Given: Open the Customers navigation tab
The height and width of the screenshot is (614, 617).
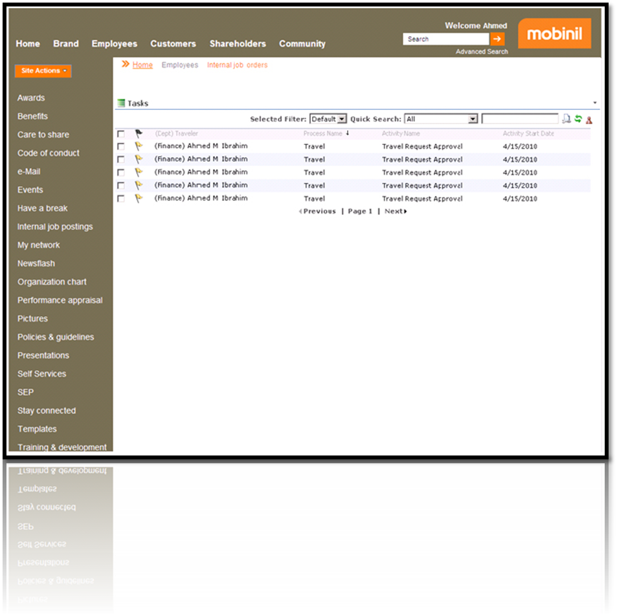Looking at the screenshot, I should coord(173,43).
